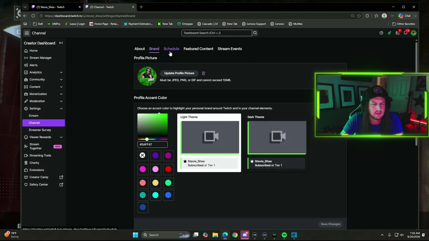Expand the Viewer Rewards sidebar section

pos(61,137)
